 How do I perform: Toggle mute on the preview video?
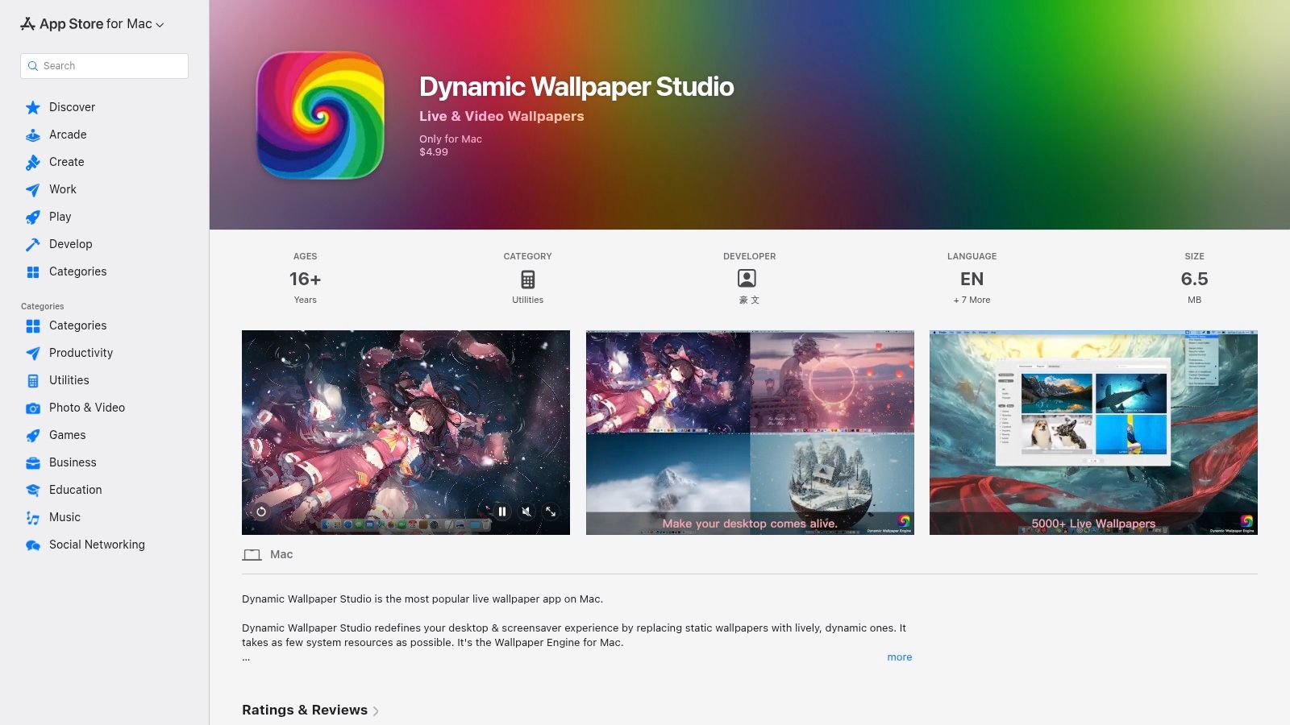(x=526, y=512)
